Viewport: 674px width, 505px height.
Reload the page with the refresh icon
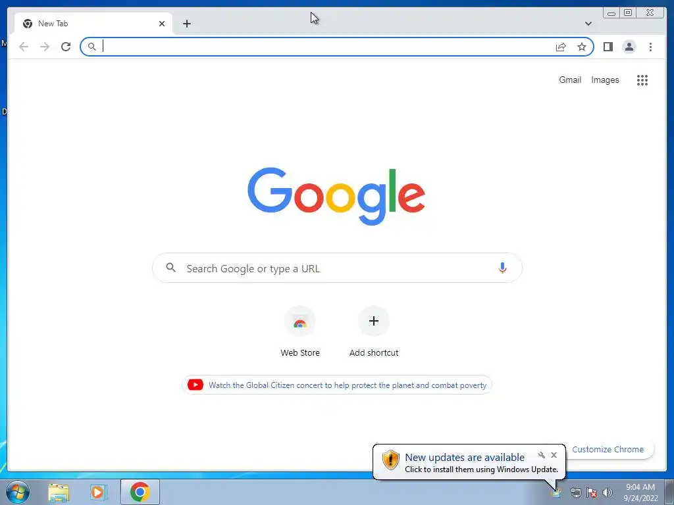pyautogui.click(x=66, y=47)
